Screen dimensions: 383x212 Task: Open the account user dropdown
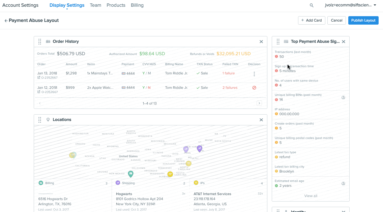350,5
